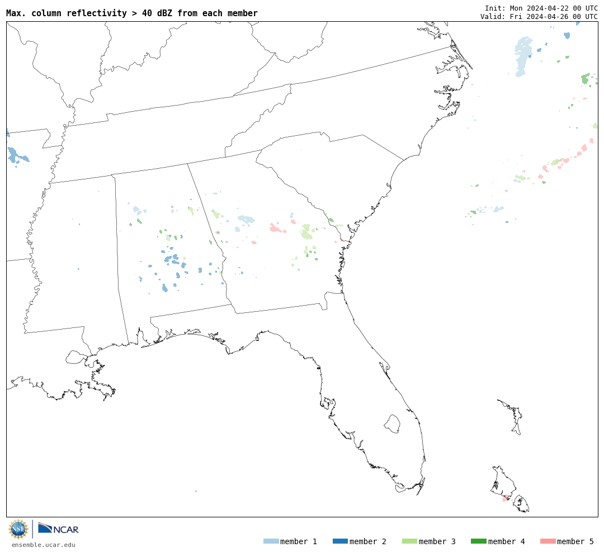Open the ensemble.ucar.edu link text
The width and height of the screenshot is (604, 552).
pos(43,545)
